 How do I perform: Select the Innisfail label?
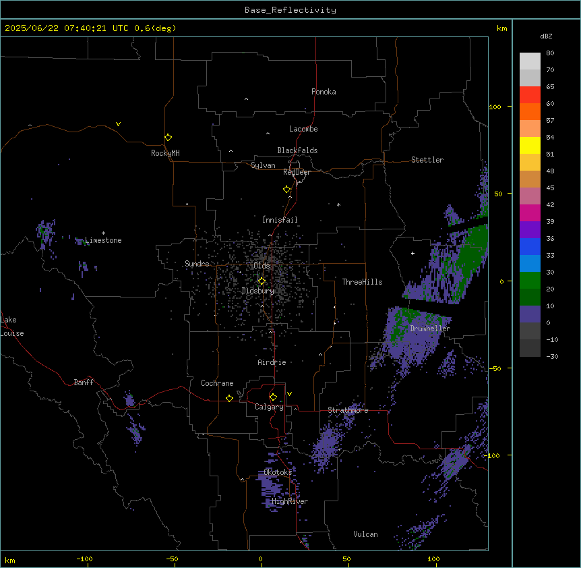tap(280, 220)
